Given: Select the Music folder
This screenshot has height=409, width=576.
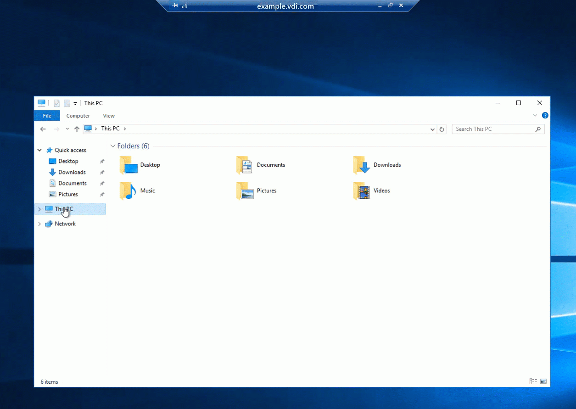Looking at the screenshot, I should click(x=137, y=191).
